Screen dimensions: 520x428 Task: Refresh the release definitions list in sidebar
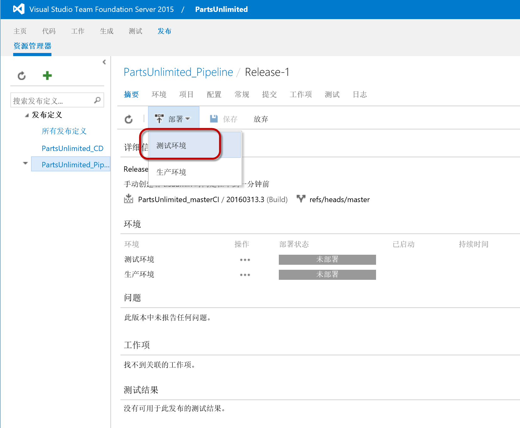click(22, 76)
